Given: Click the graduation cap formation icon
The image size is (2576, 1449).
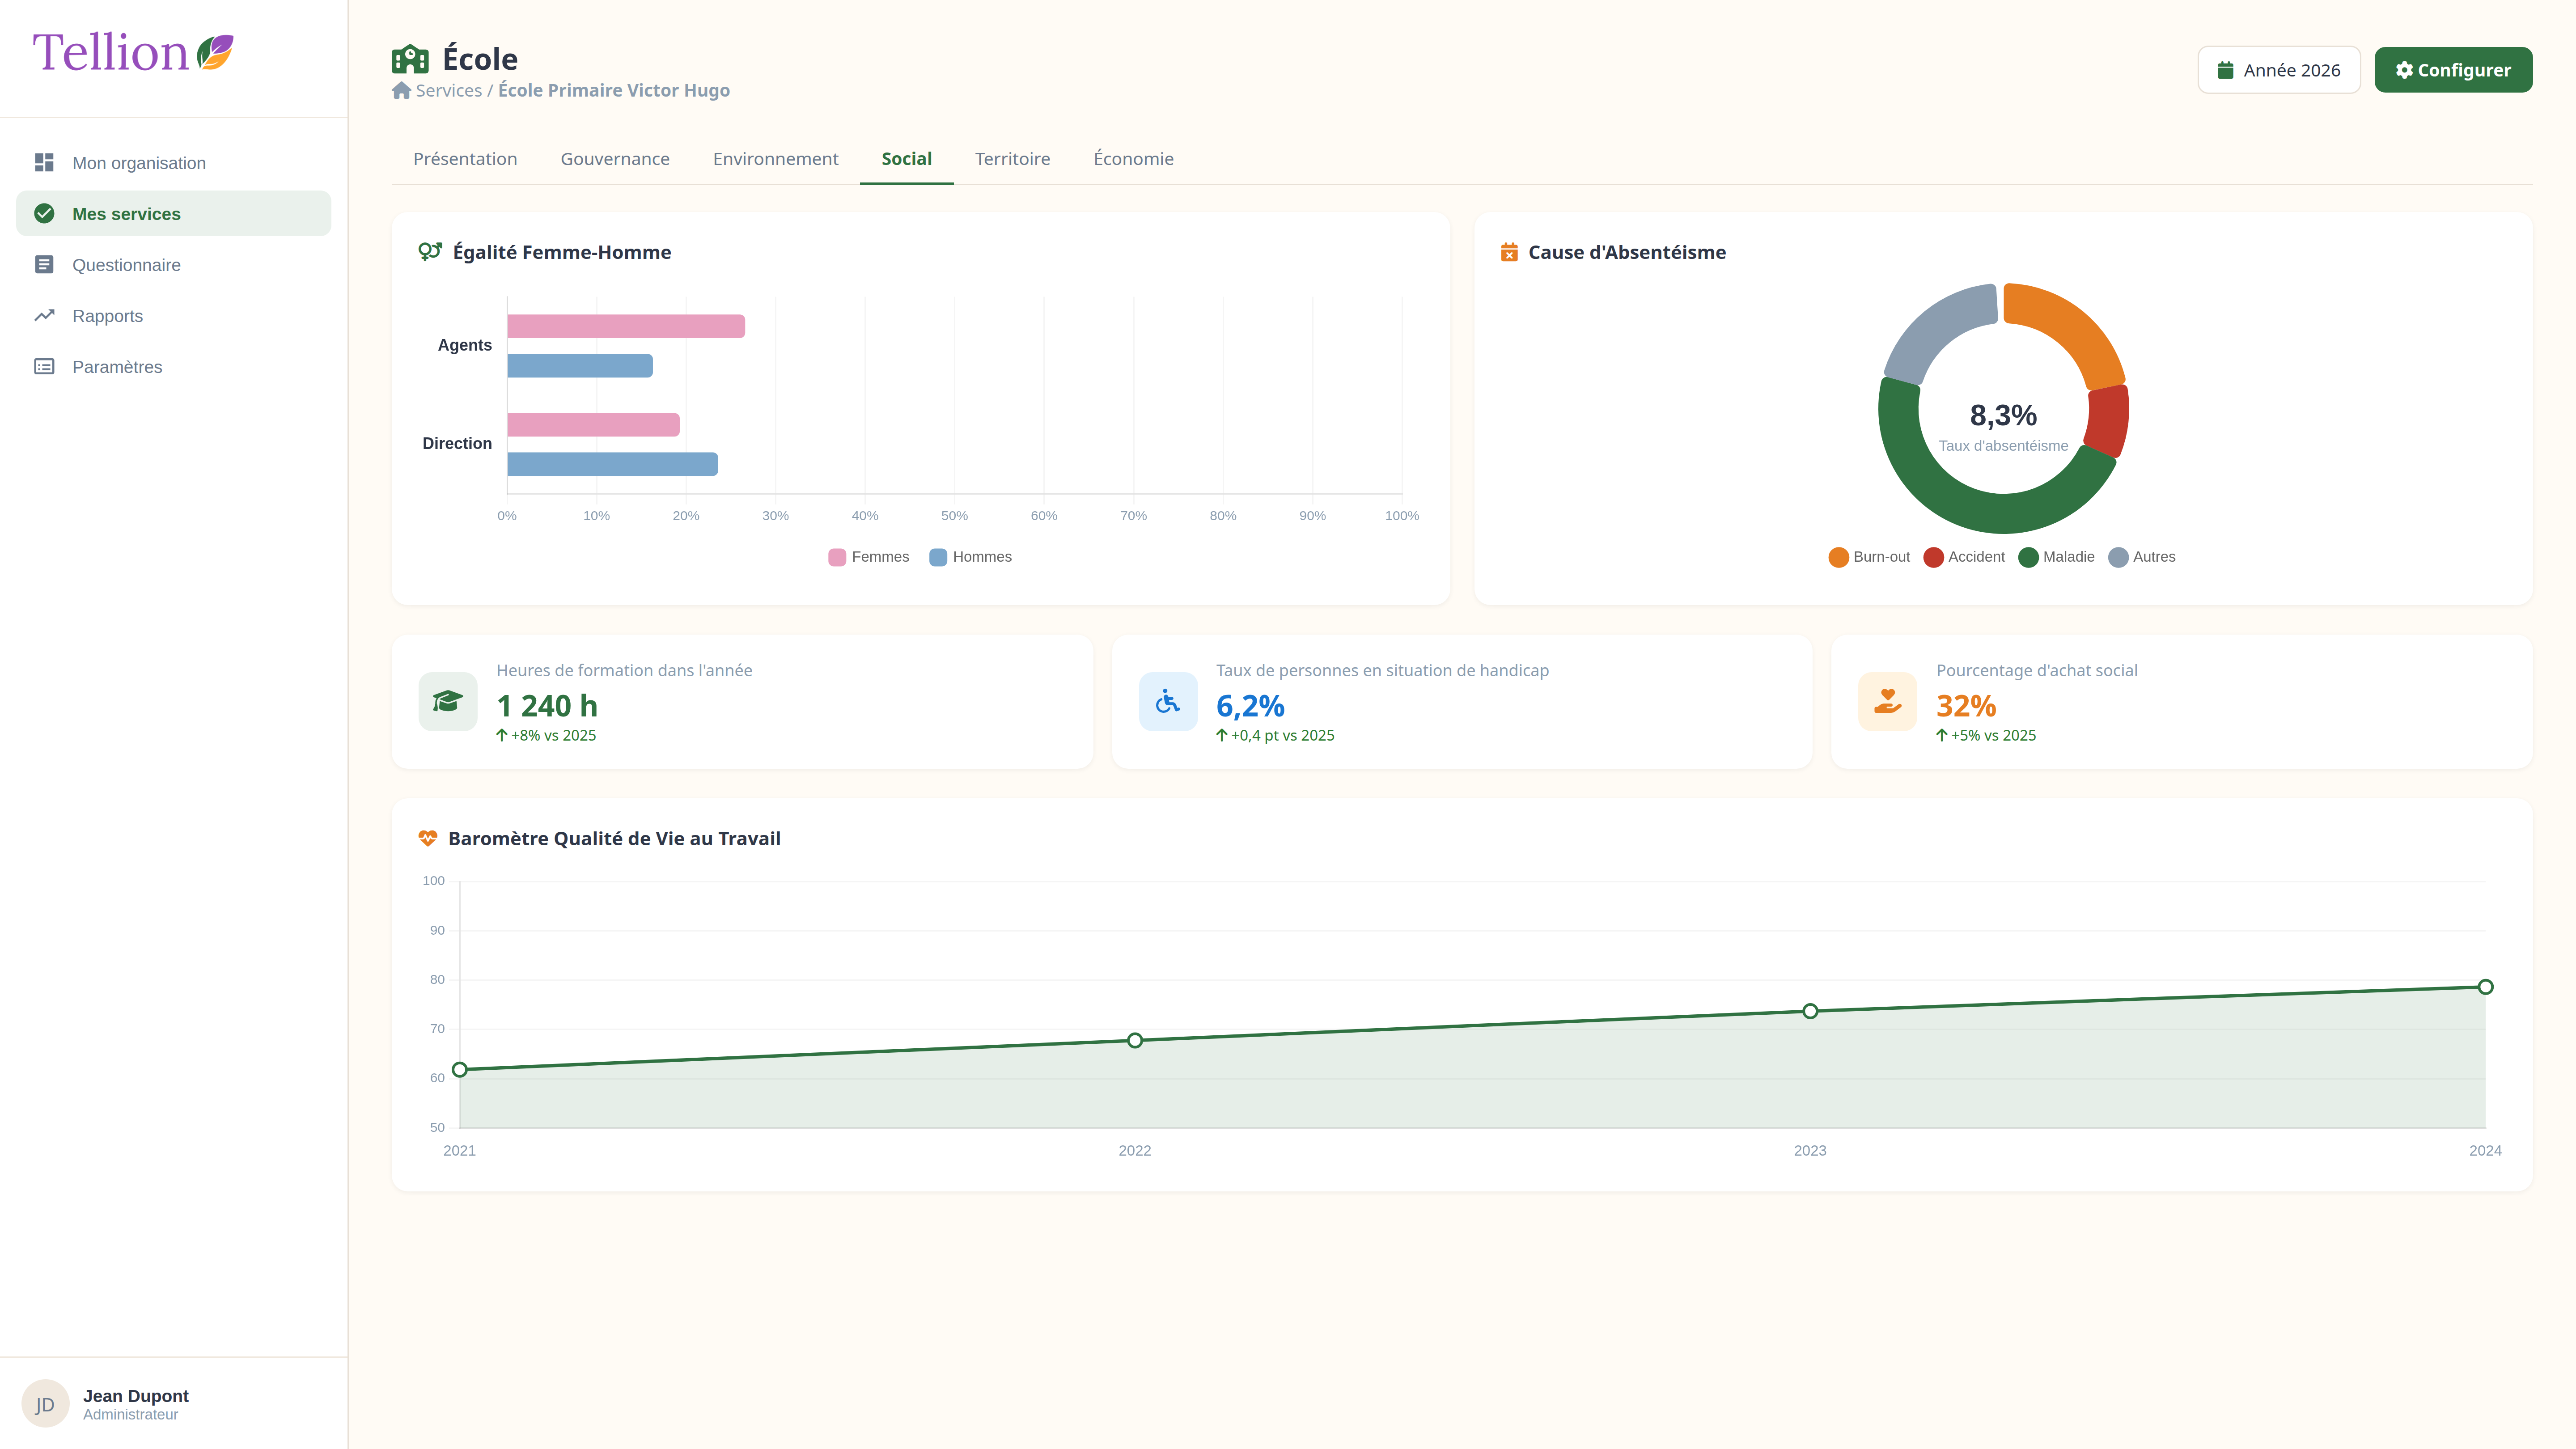Looking at the screenshot, I should coord(448,701).
